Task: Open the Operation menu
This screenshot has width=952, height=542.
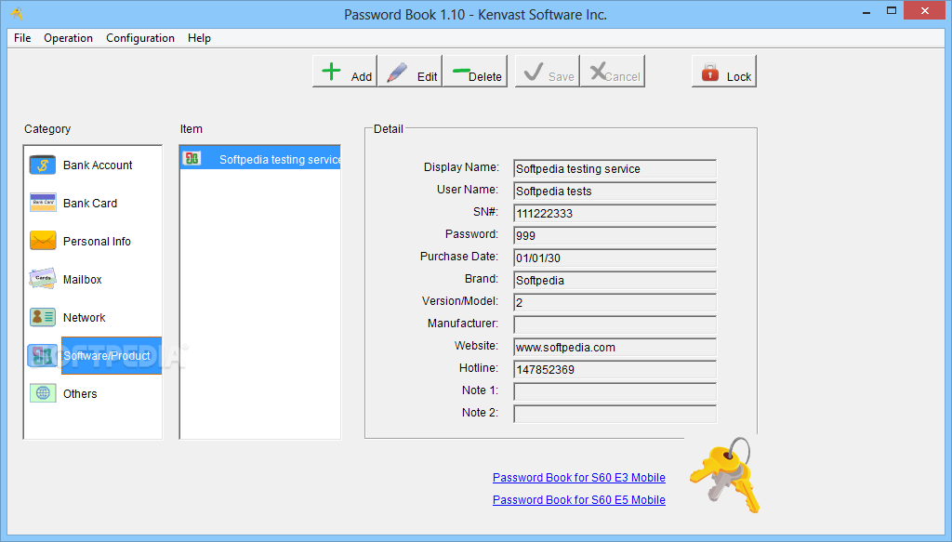Action: (68, 37)
